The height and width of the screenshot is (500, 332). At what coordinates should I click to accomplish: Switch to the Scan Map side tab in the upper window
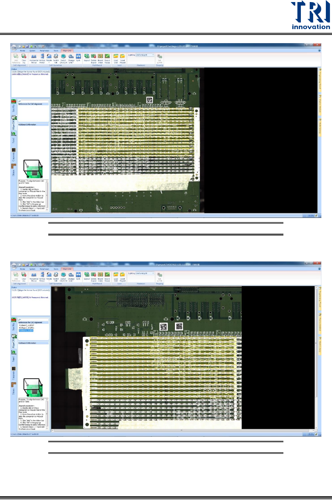click(x=14, y=106)
